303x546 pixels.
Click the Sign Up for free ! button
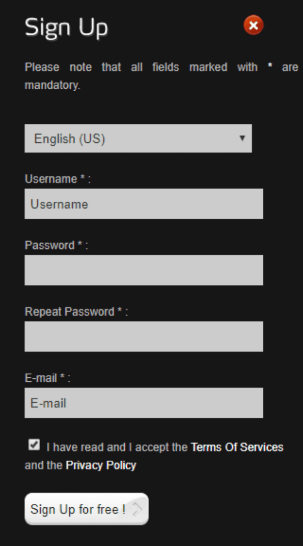coord(87,509)
